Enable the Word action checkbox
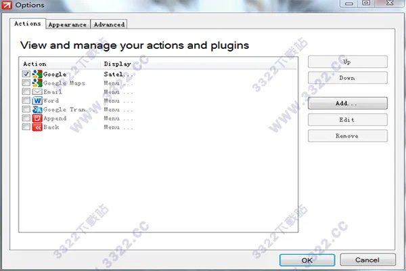This screenshot has height=271, width=406. click(x=26, y=100)
